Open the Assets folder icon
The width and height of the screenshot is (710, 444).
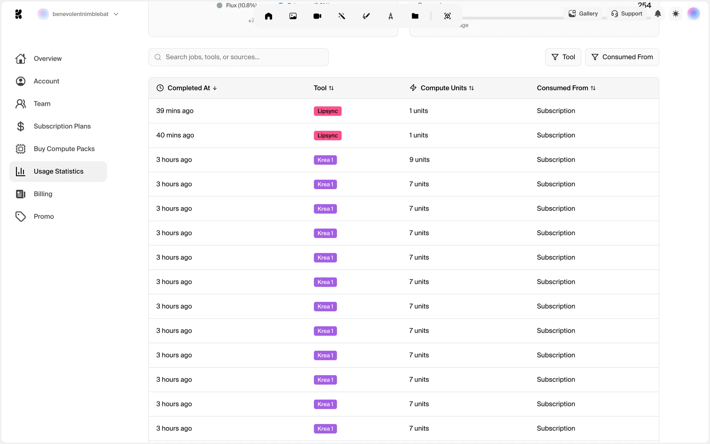click(415, 16)
